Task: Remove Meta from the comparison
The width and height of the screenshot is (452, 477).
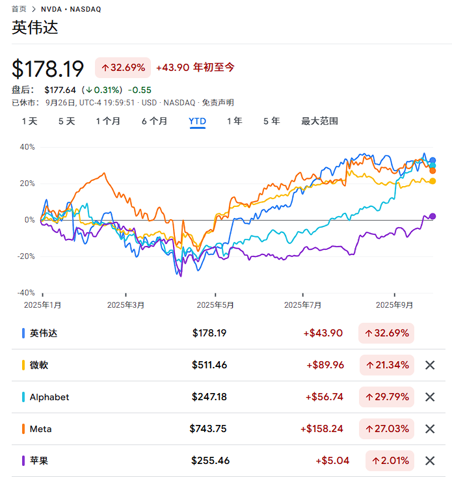Action: pyautogui.click(x=429, y=429)
